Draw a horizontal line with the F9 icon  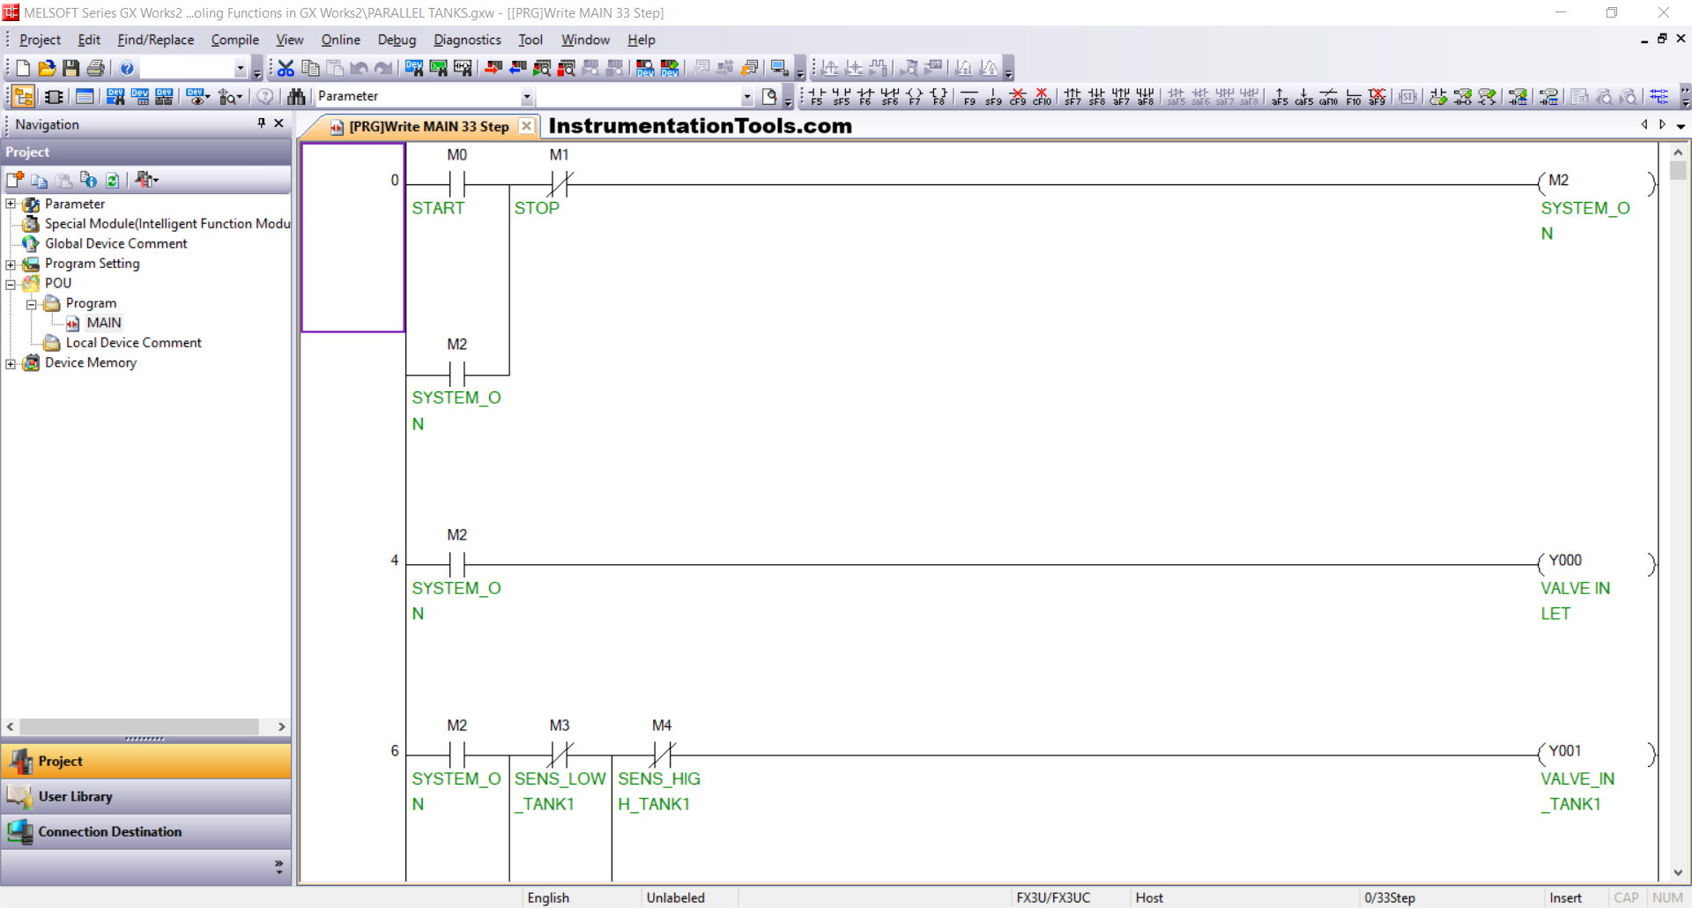969,96
